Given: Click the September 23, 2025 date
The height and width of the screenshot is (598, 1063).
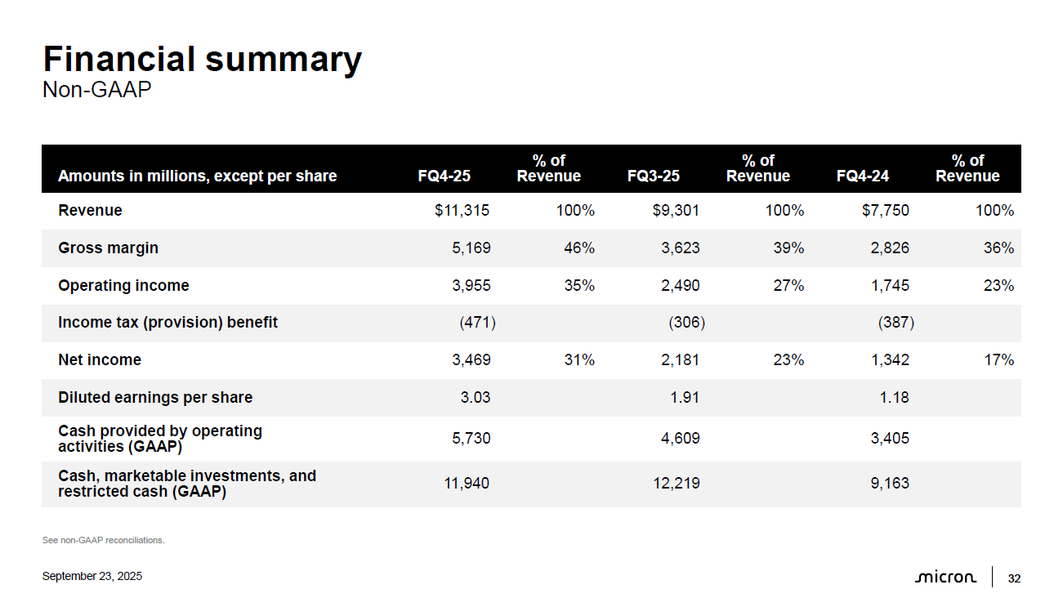Looking at the screenshot, I should [x=92, y=577].
